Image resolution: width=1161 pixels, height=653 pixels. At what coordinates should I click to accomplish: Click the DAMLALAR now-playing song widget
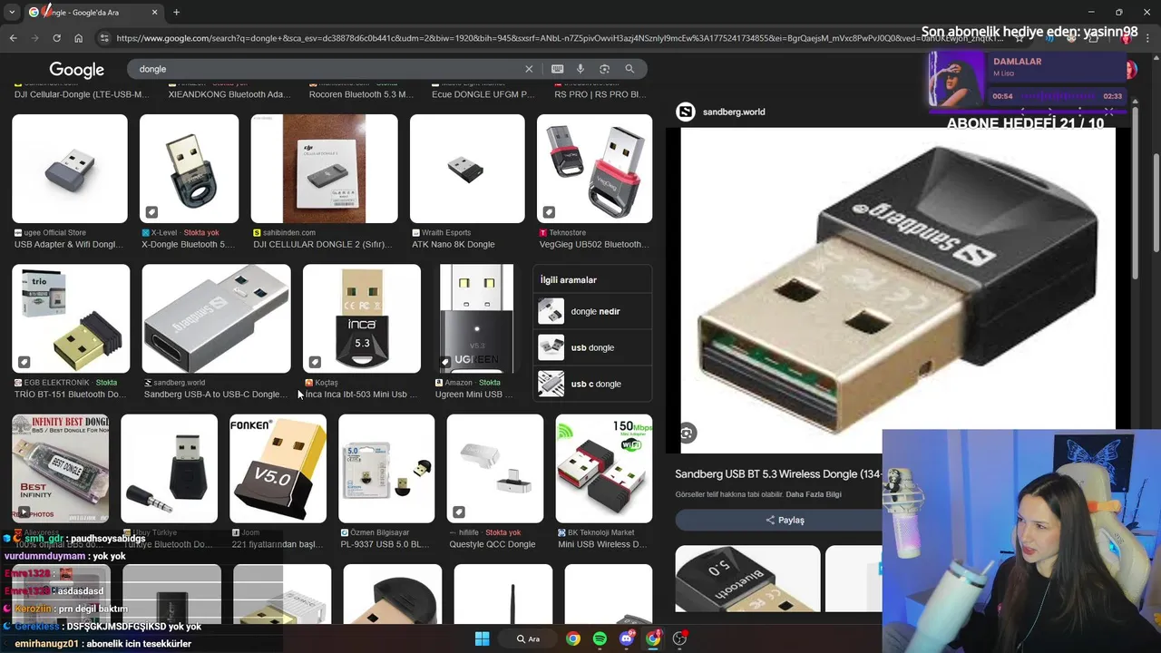pos(1029,80)
